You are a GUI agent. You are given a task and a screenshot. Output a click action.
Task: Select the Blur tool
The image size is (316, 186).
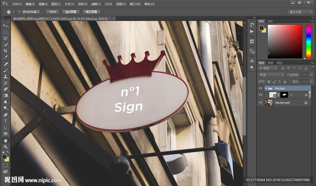[6, 102]
